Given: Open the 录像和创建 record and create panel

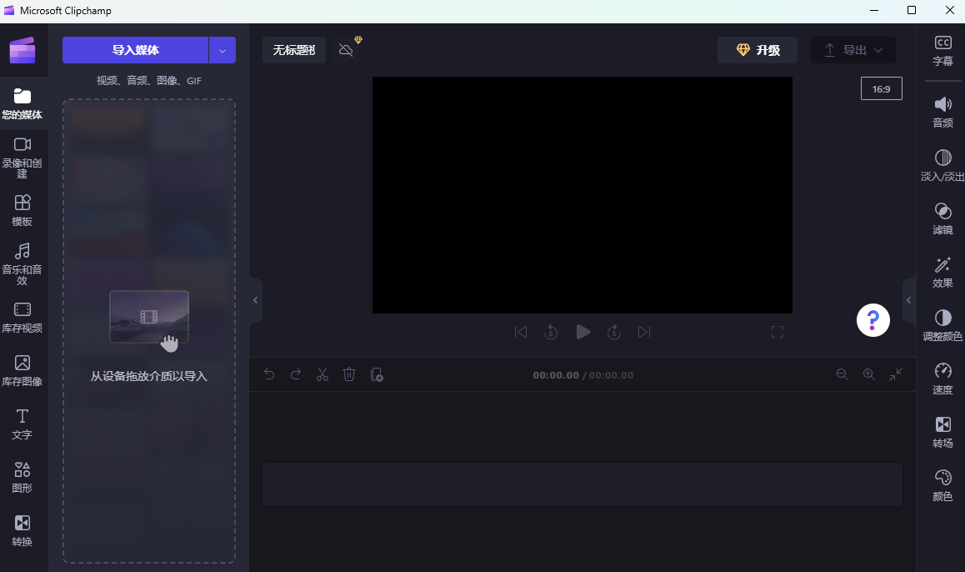Looking at the screenshot, I should [22, 157].
